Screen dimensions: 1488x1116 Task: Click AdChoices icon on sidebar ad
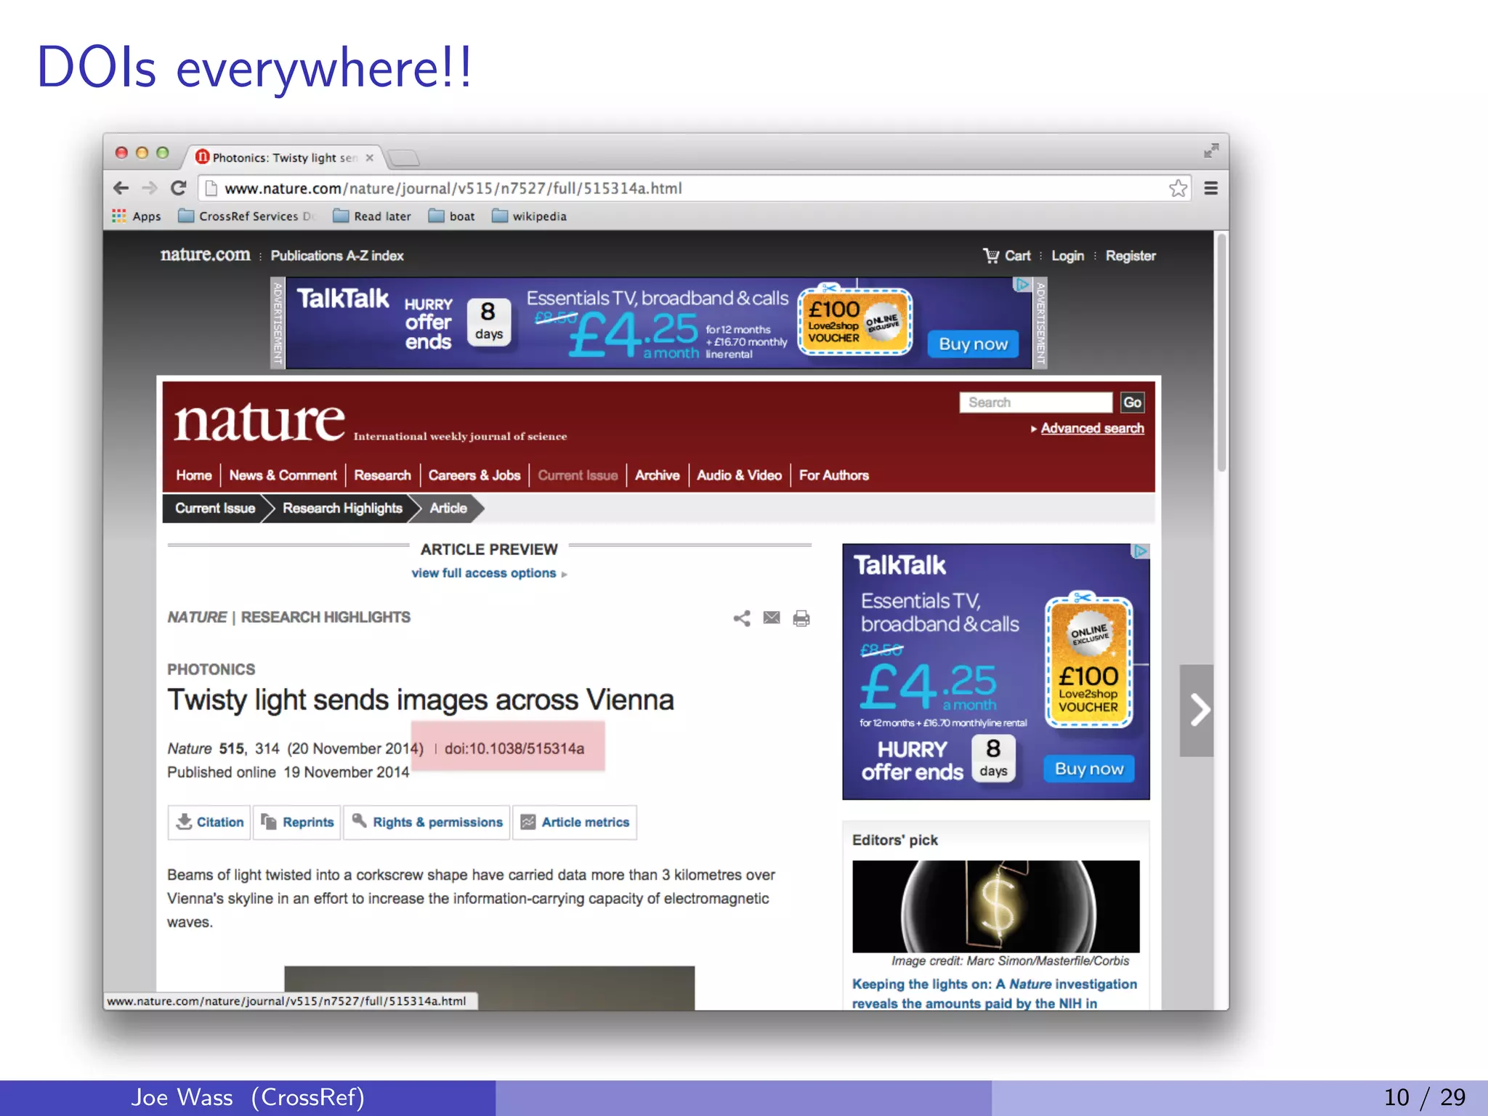pos(1141,551)
